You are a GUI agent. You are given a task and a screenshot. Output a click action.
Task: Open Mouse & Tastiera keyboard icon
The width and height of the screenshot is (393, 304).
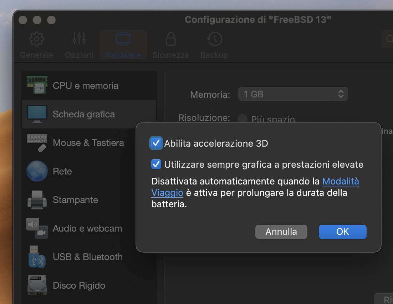[37, 143]
